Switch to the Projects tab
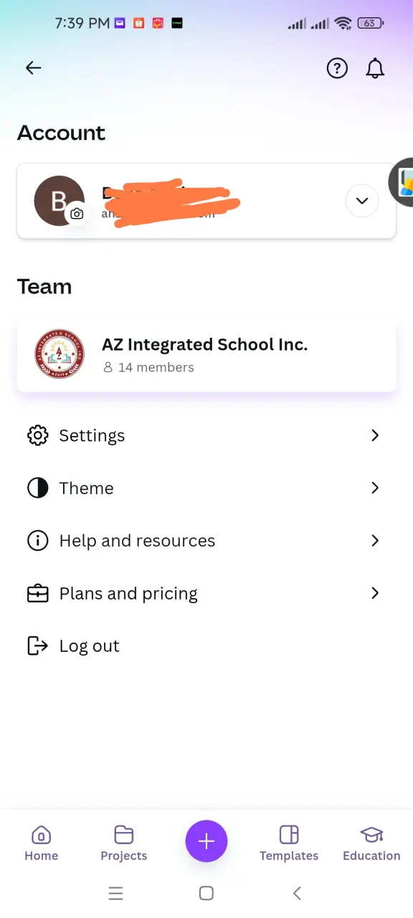Viewport: 413px width, 918px height. tap(124, 843)
